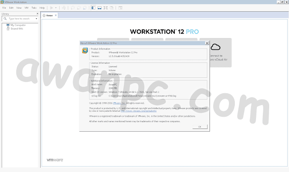Click the library search magnifier icon

coord(5,19)
